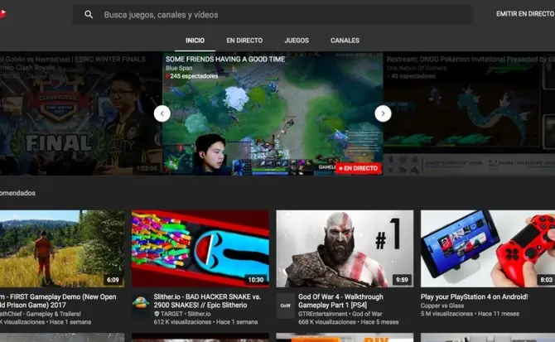Open the CANALES tab
This screenshot has height=342, width=555.
click(x=345, y=41)
